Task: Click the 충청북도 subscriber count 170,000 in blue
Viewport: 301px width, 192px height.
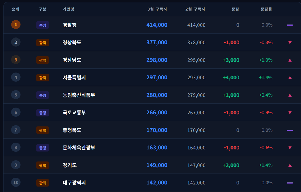Action: [157, 130]
